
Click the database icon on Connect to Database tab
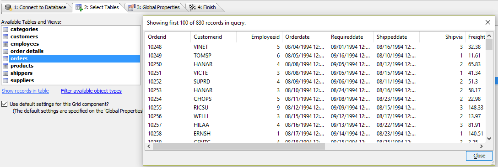coord(9,7)
